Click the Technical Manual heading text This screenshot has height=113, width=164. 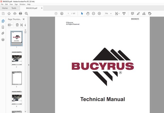[x=103, y=99]
